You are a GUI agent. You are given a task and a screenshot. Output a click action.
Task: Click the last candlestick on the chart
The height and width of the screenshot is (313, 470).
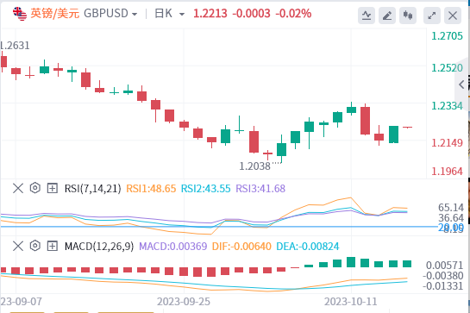pyautogui.click(x=407, y=128)
